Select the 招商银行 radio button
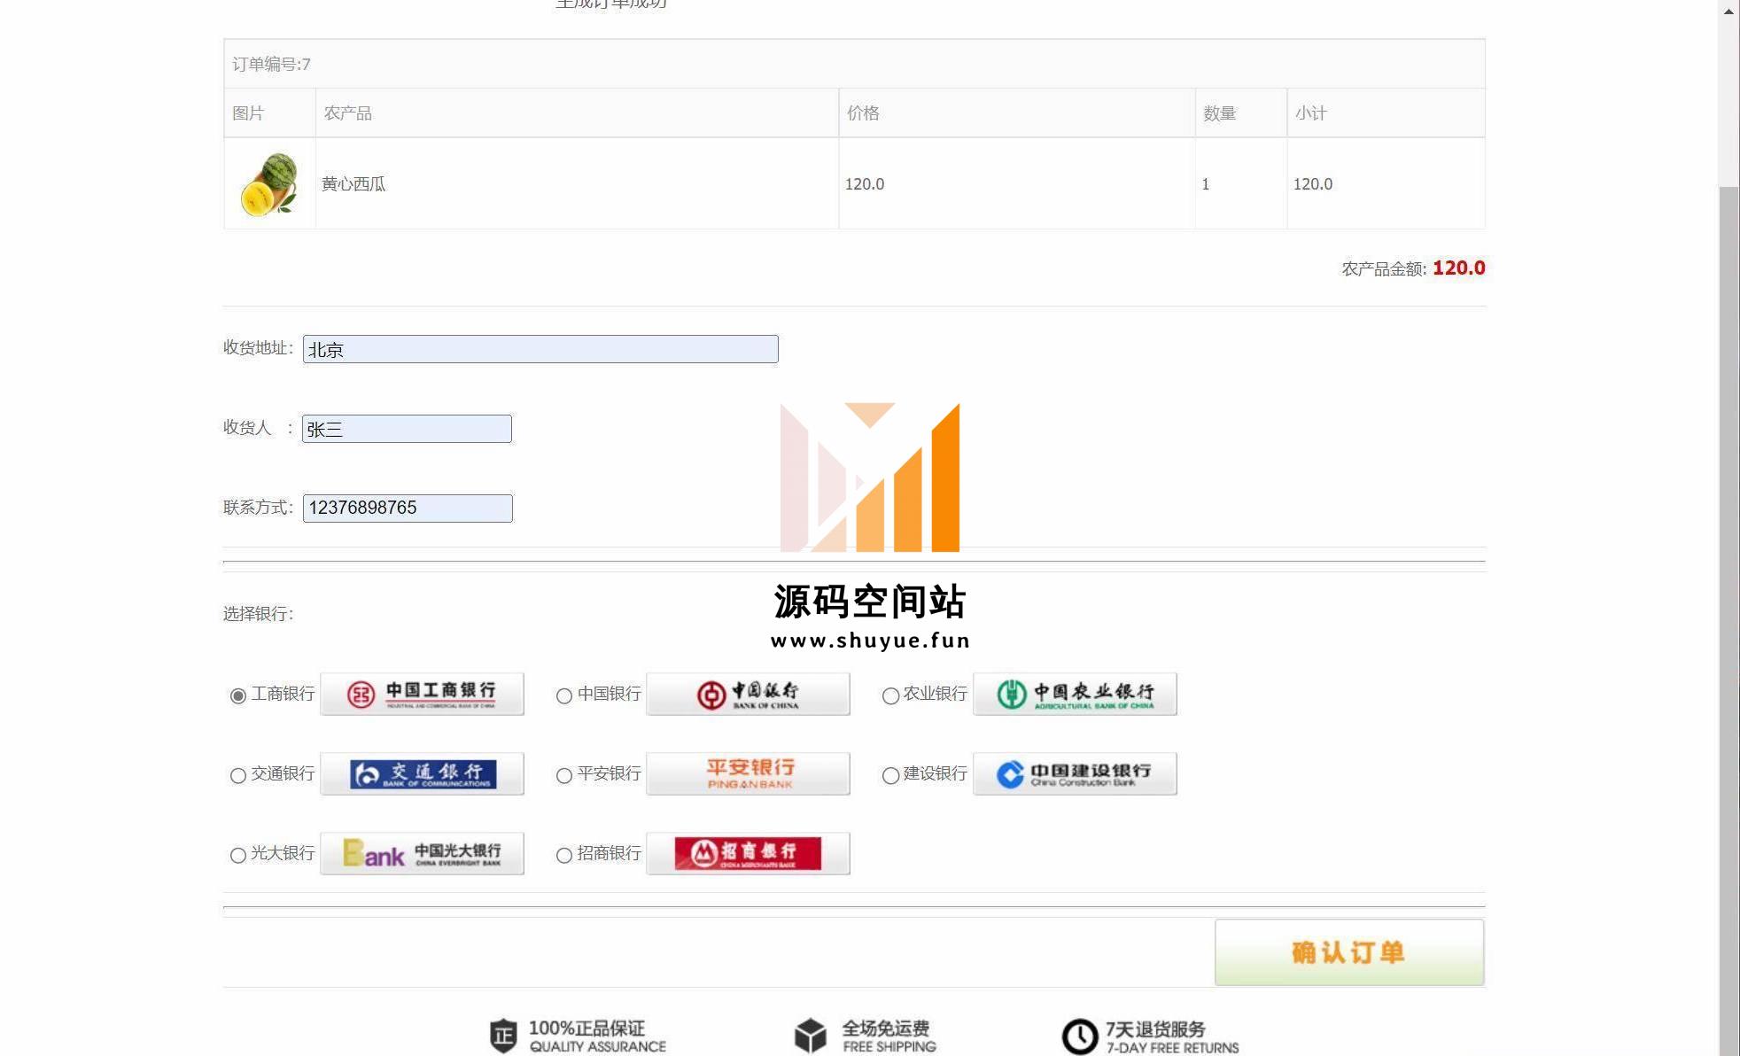The width and height of the screenshot is (1740, 1056). coord(563,855)
